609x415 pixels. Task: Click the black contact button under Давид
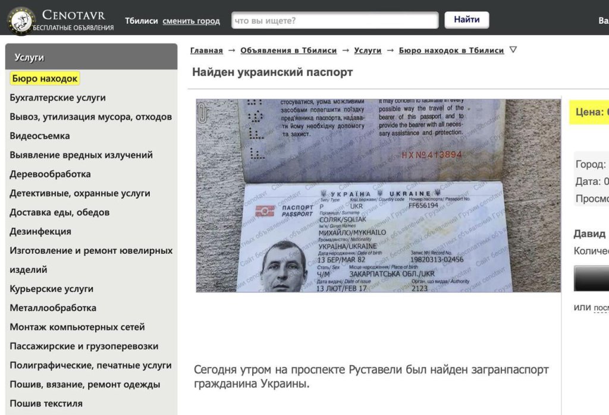[591, 278]
